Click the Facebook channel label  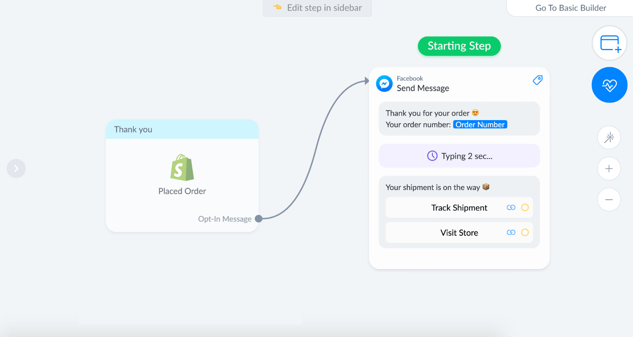[x=410, y=79]
